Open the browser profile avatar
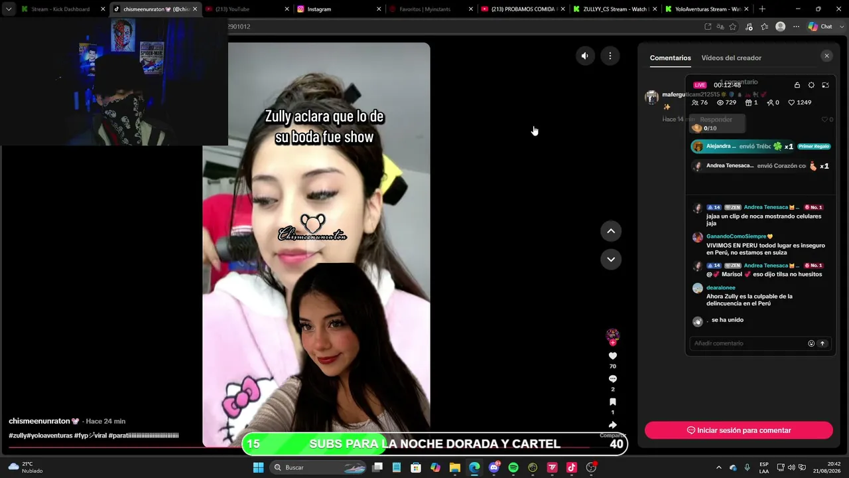Image resolution: width=849 pixels, height=478 pixels. pyautogui.click(x=781, y=27)
